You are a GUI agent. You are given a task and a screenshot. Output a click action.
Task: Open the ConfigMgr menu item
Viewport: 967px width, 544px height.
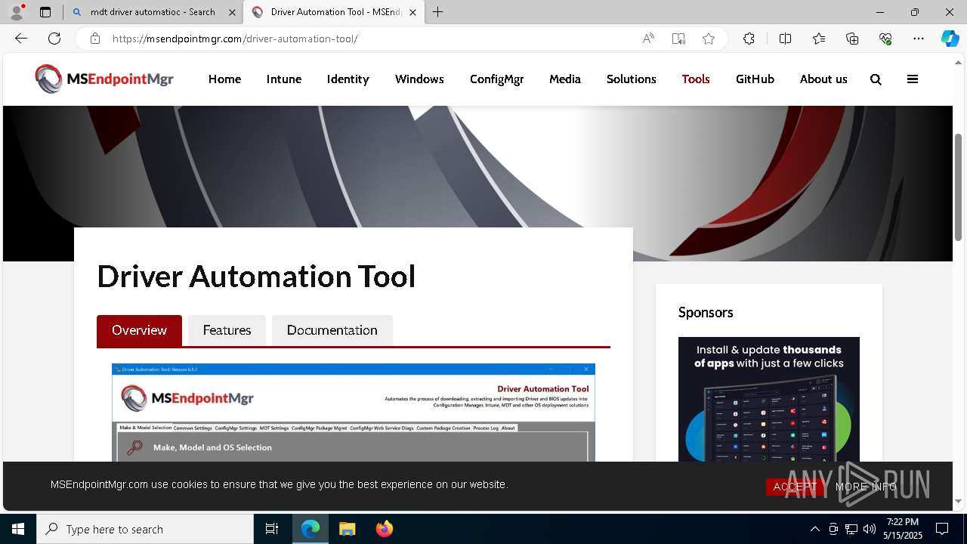pyautogui.click(x=496, y=79)
